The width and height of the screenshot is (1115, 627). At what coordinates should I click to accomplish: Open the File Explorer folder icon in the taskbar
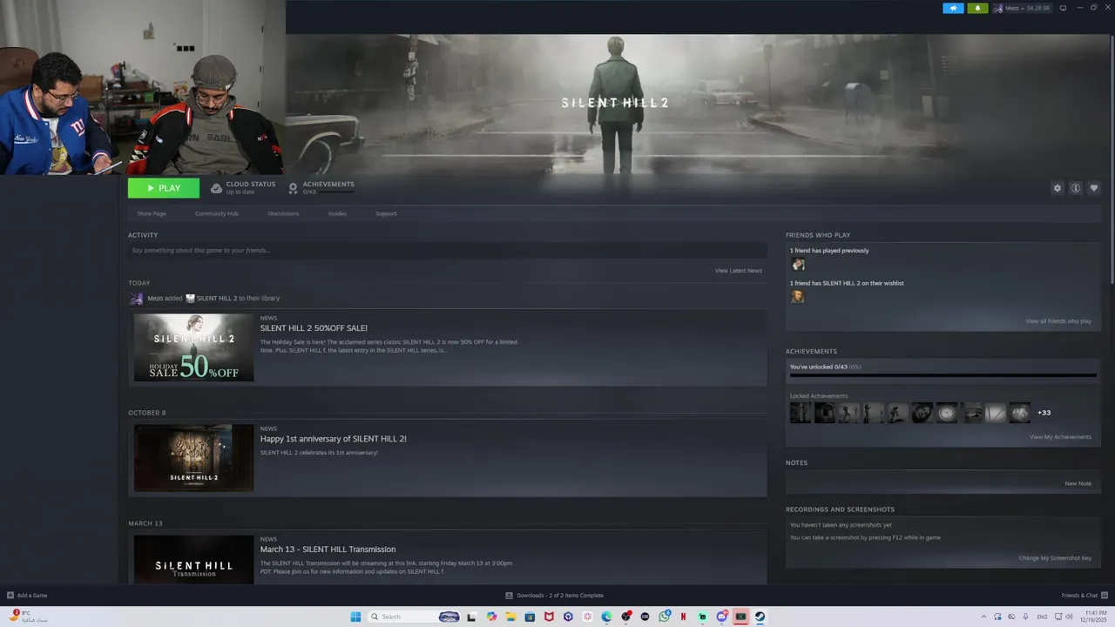point(510,617)
